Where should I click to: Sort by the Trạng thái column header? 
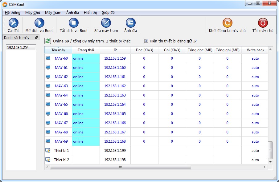point(86,50)
